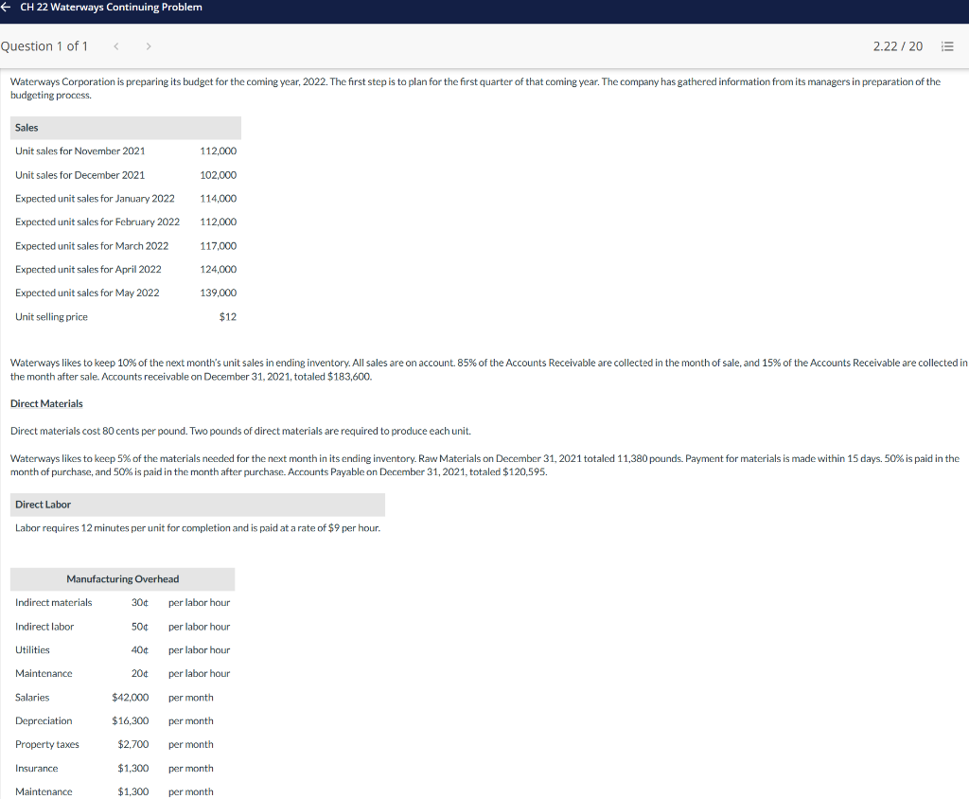This screenshot has height=799, width=969.
Task: Click the Manufacturing Overhead header
Action: 122,578
